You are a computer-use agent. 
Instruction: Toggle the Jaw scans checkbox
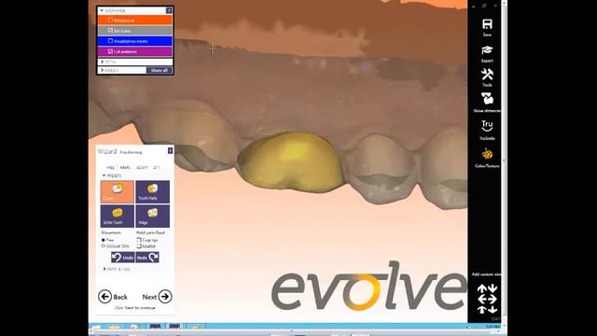(x=110, y=31)
